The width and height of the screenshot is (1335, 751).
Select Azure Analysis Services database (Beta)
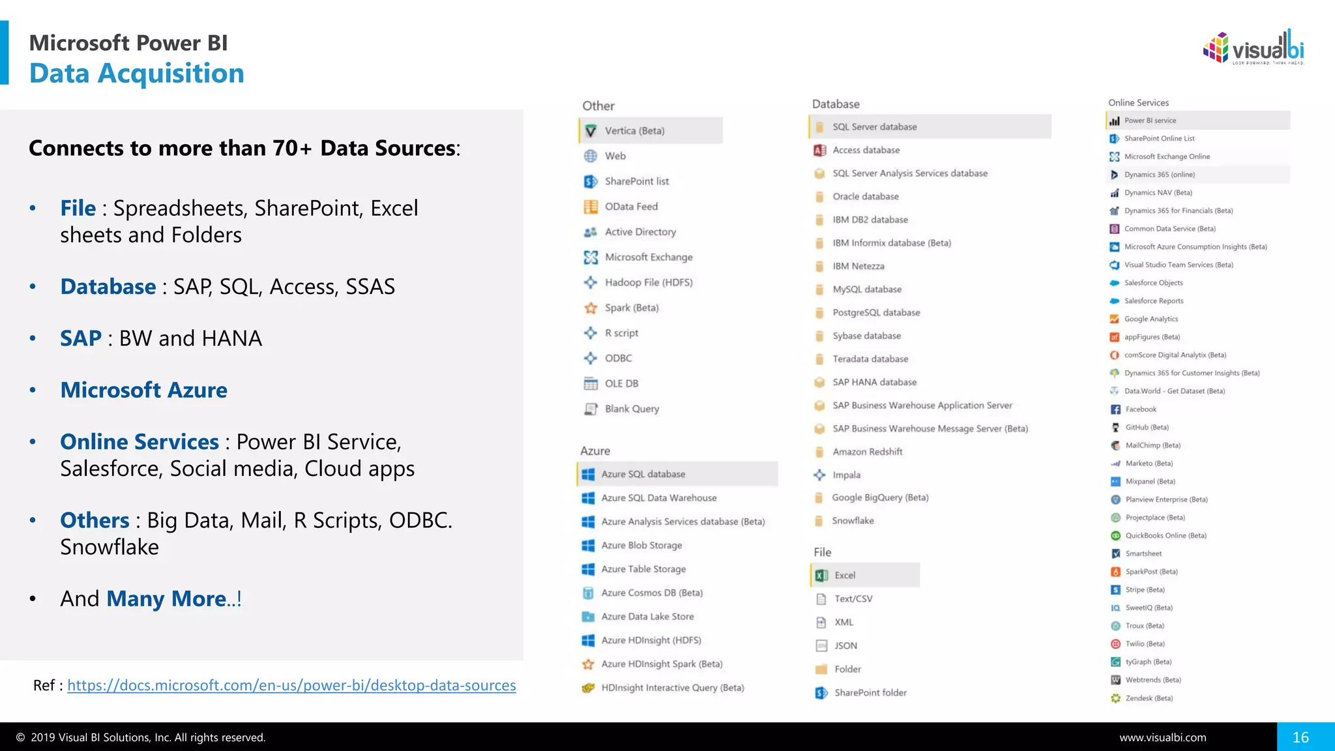673,522
